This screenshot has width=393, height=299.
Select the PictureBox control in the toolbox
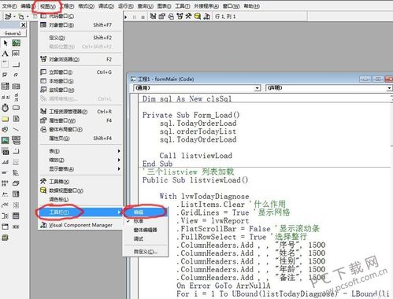click(17, 43)
